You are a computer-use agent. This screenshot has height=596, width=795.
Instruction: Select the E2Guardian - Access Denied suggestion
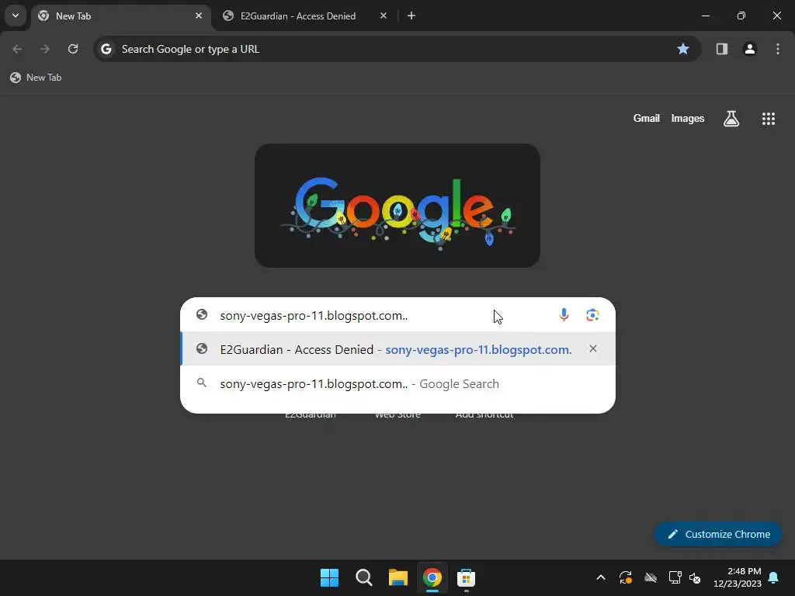(x=397, y=349)
